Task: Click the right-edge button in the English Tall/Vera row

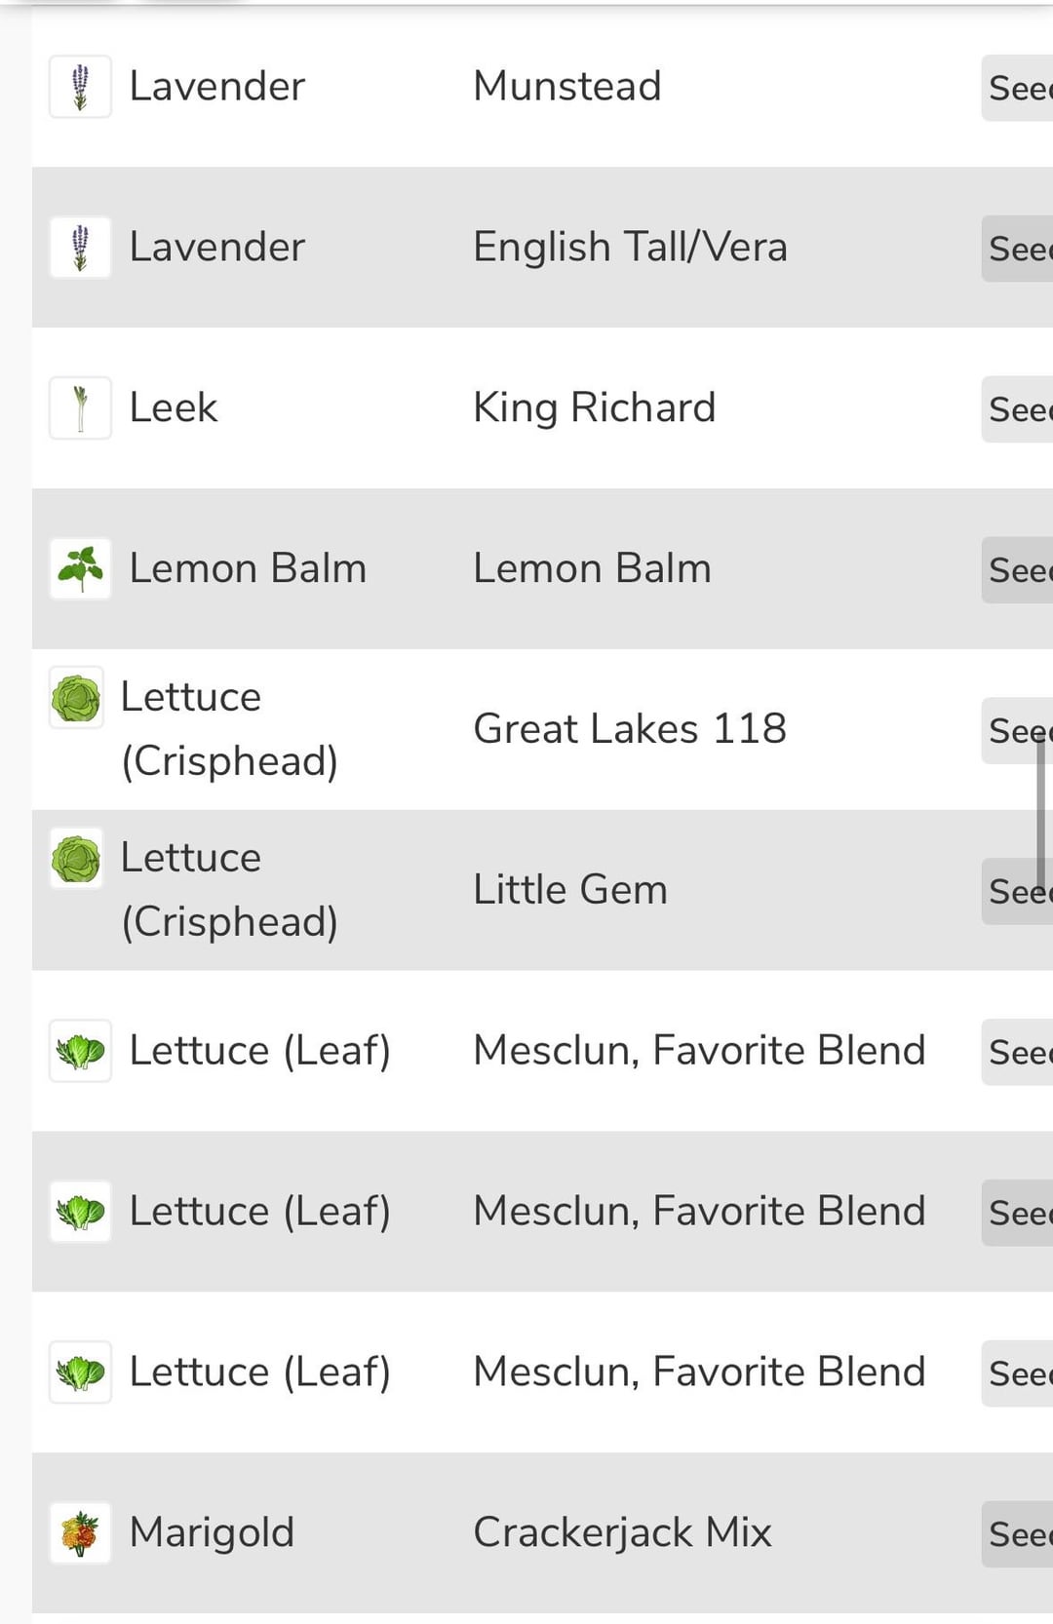Action: pos(1018,249)
